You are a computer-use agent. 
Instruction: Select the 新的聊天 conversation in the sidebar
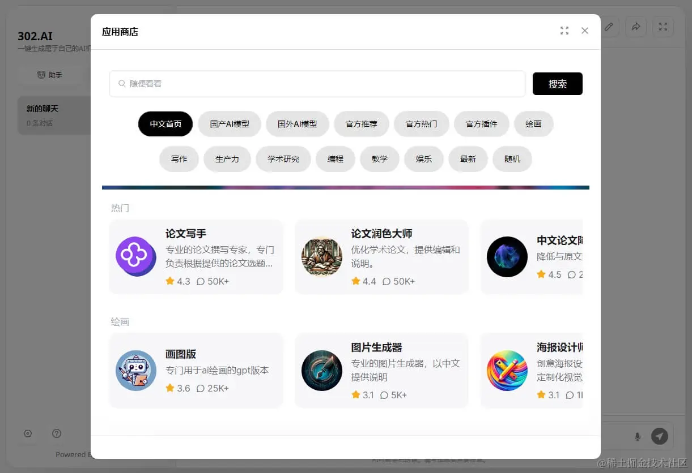point(54,115)
